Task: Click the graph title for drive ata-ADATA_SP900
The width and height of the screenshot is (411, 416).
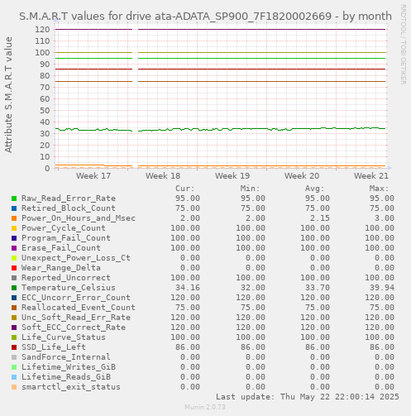Action: pos(205,16)
